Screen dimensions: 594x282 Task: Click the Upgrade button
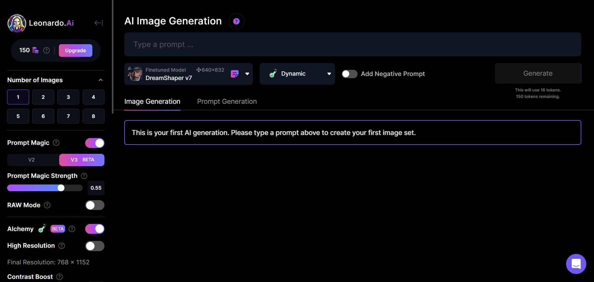tap(75, 50)
